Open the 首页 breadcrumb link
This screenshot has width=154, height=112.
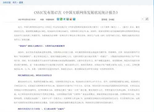(x=15, y=2)
